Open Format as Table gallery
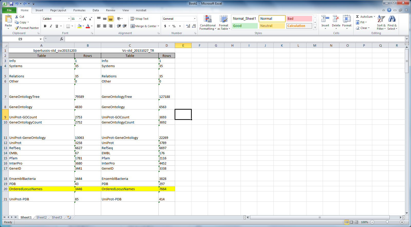Viewport: 411px width, 227px height. [x=224, y=23]
